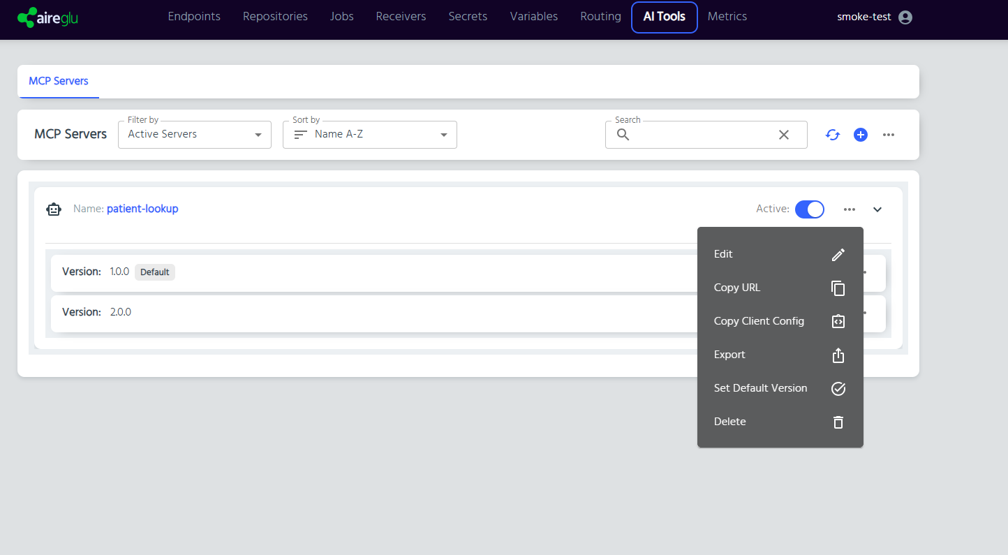The image size is (1008, 555).
Task: Toggle the Active switch for patient-lookup
Action: click(x=810, y=209)
